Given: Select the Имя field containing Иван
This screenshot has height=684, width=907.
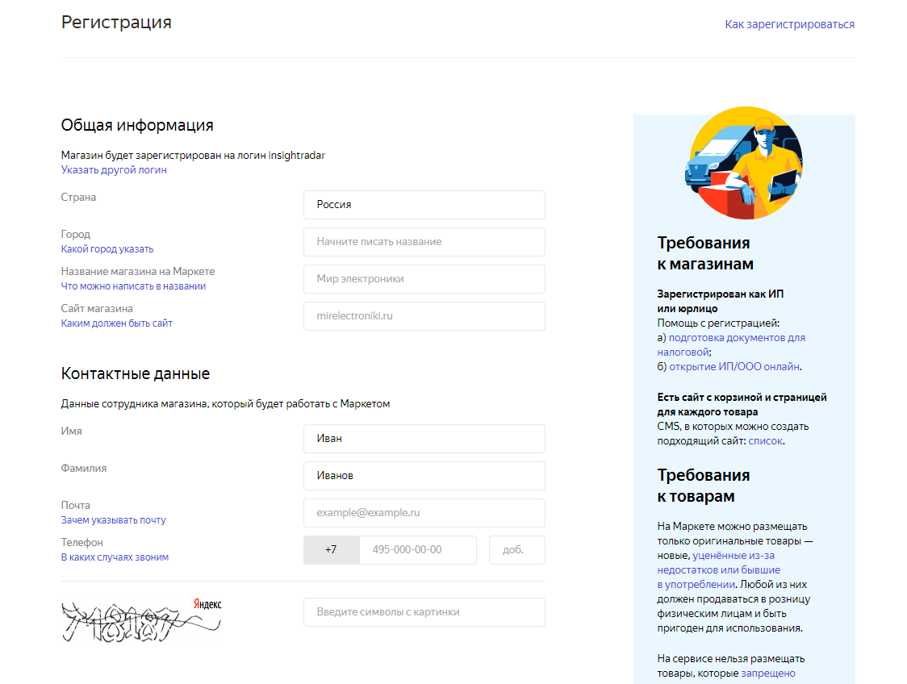Looking at the screenshot, I should [424, 439].
